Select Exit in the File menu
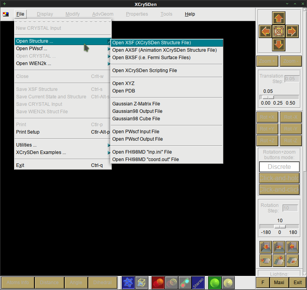 (63, 165)
